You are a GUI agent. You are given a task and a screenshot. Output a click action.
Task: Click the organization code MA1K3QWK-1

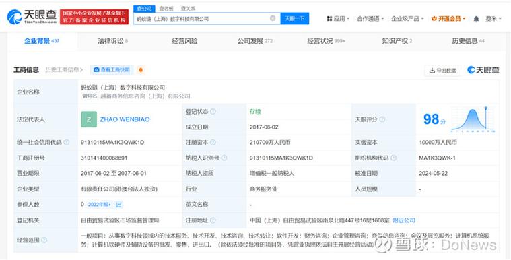click(437, 158)
